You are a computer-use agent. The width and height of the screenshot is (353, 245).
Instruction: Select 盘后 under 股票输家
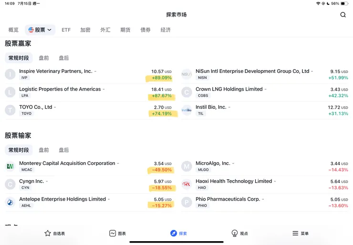[x=64, y=150]
